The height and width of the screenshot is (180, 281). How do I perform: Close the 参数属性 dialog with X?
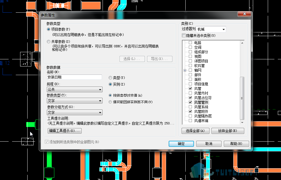[x=245, y=14]
